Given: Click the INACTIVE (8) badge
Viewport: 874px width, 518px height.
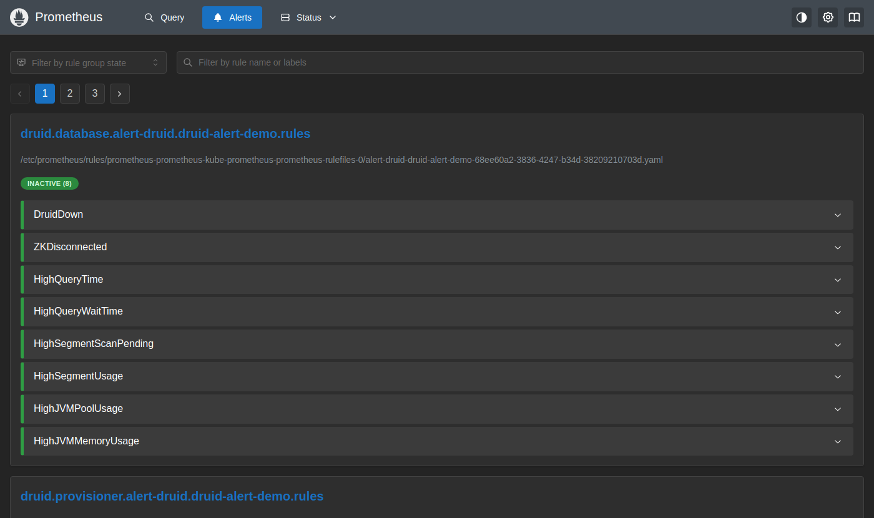Looking at the screenshot, I should point(49,183).
